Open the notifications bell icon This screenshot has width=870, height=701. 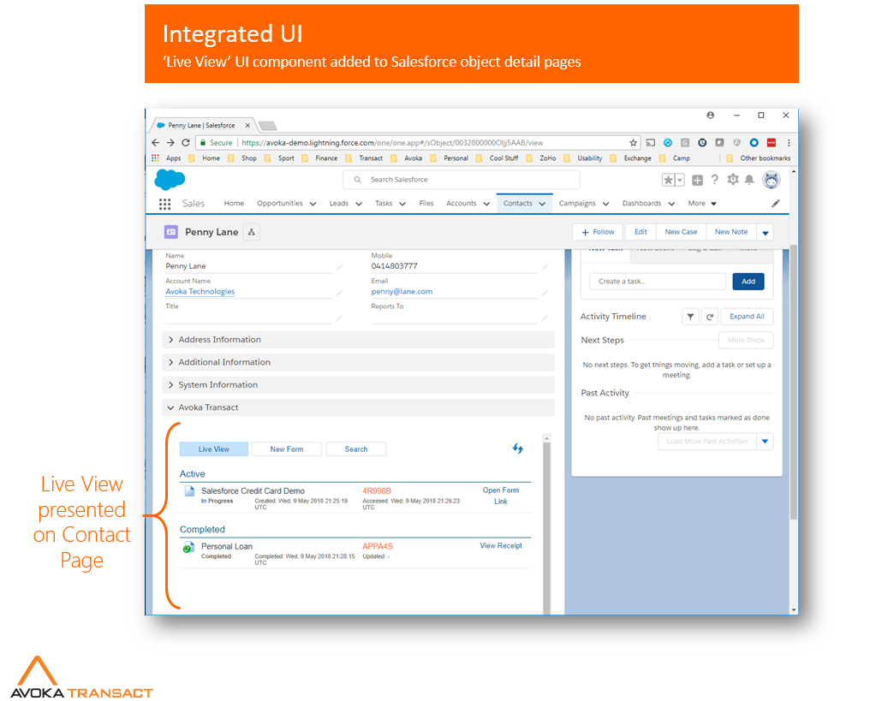click(749, 180)
